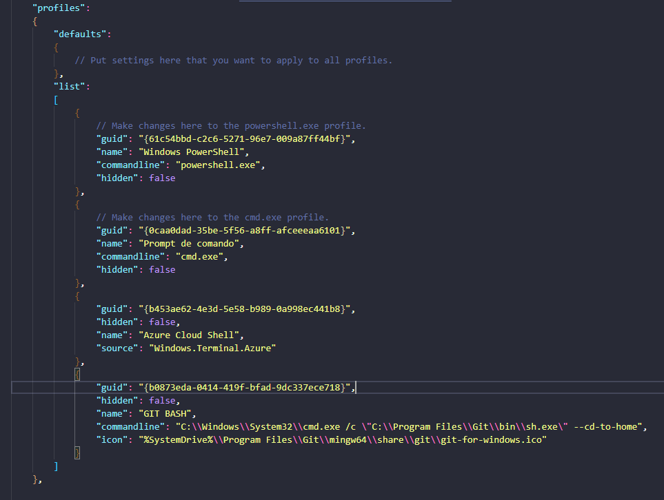Click false value under Prompt de comando profile
This screenshot has height=500, width=664.
(x=162, y=270)
